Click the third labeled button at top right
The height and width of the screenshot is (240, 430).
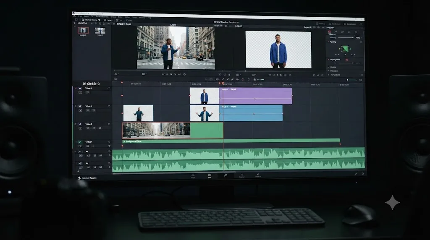[x=350, y=24]
